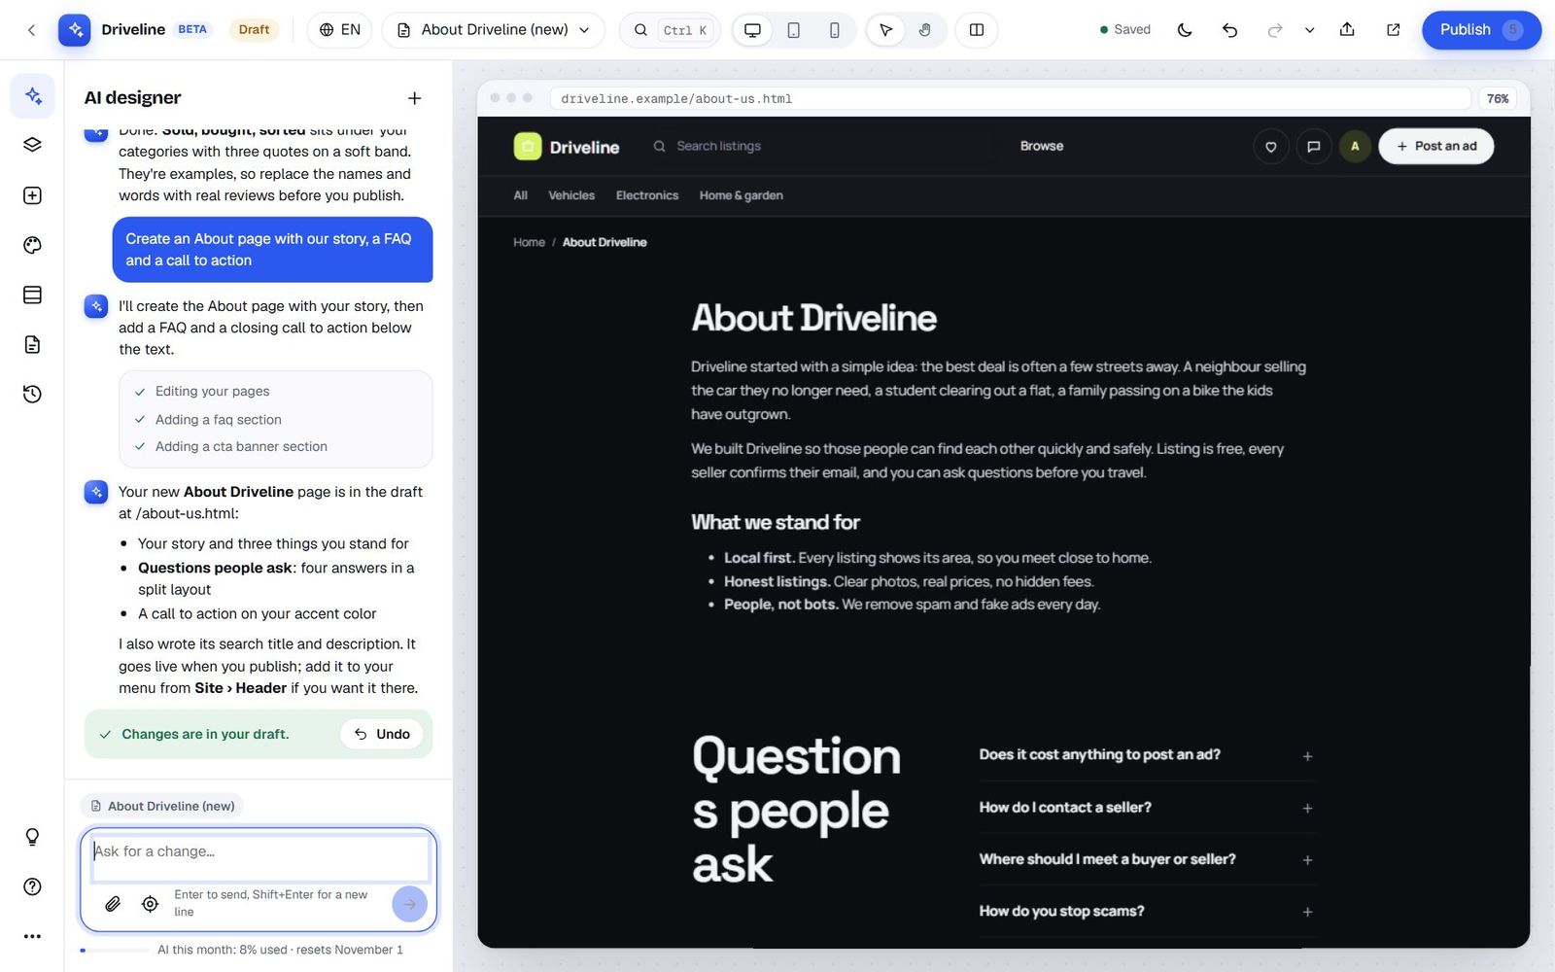Open the Pages document sidebar icon
1555x972 pixels.
coord(32,344)
